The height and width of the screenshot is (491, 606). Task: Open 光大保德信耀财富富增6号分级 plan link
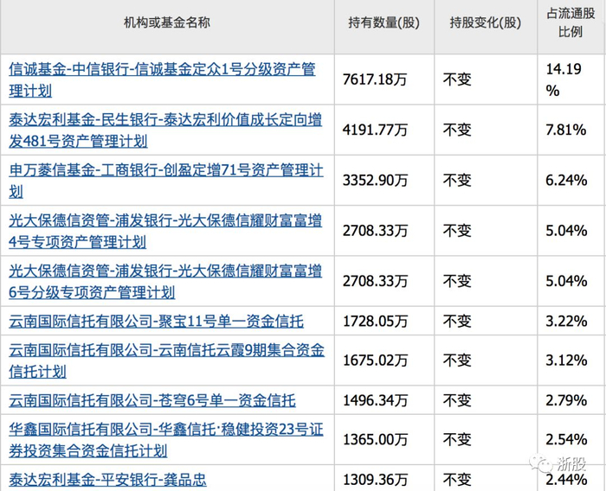[x=165, y=281]
